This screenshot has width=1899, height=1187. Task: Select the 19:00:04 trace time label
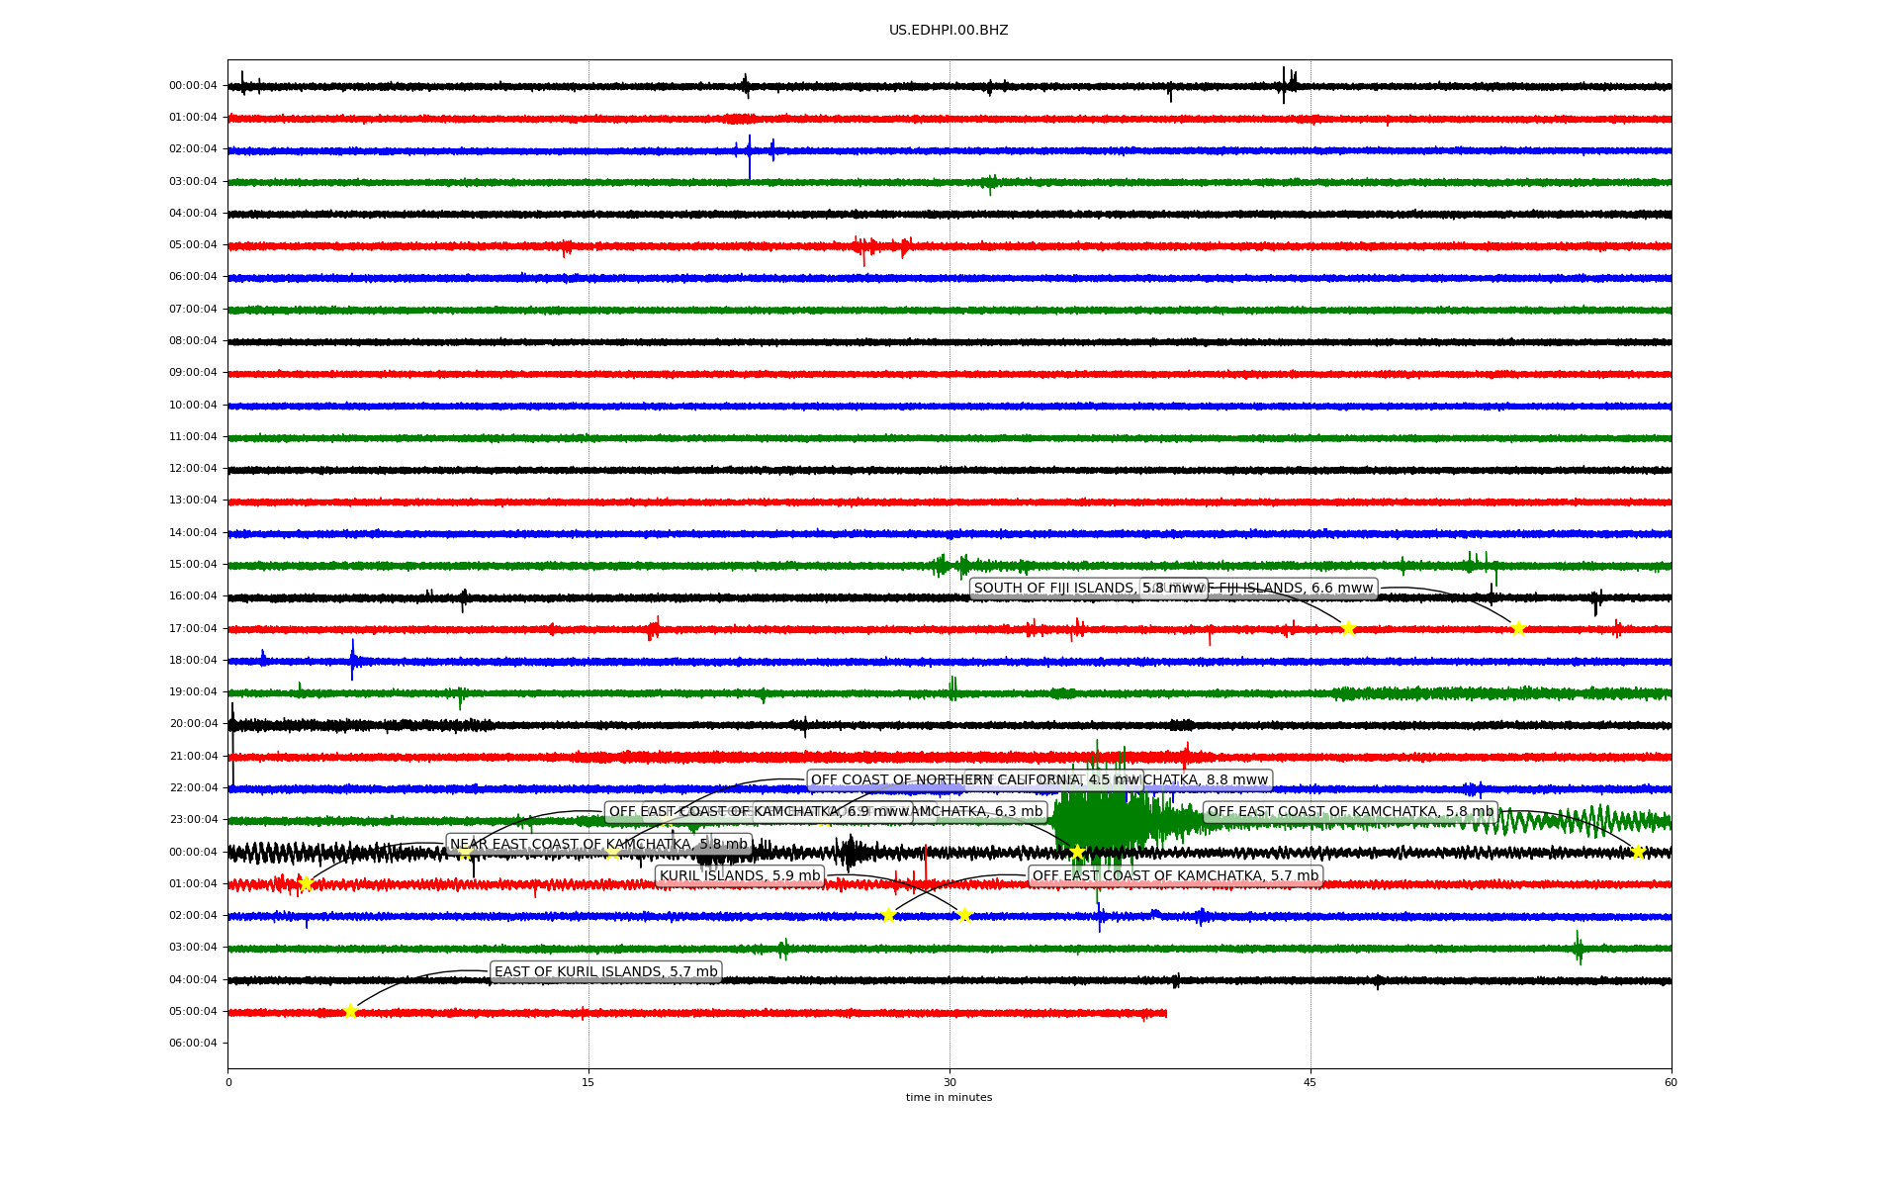(x=193, y=692)
